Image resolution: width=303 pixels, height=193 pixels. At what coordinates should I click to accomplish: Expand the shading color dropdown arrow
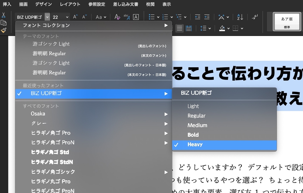(228, 28)
